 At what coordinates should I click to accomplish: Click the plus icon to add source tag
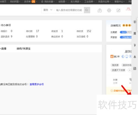pos(130,70)
